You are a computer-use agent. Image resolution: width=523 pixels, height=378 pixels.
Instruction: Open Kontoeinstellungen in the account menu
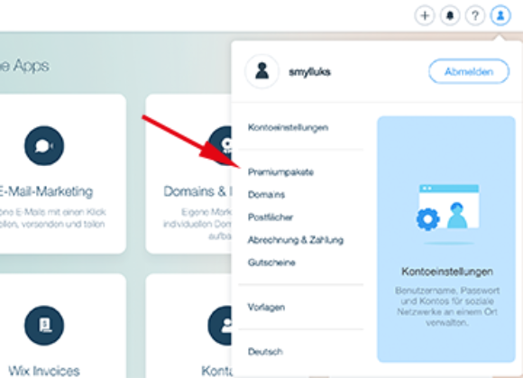pyautogui.click(x=289, y=127)
